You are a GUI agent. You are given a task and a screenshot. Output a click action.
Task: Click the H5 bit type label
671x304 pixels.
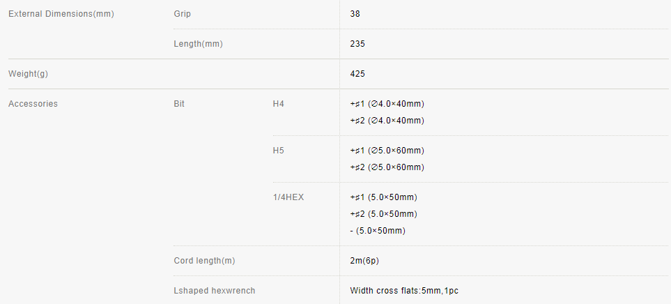[x=279, y=151]
